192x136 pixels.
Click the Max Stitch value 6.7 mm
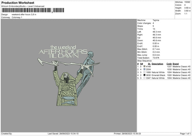click(156, 49)
